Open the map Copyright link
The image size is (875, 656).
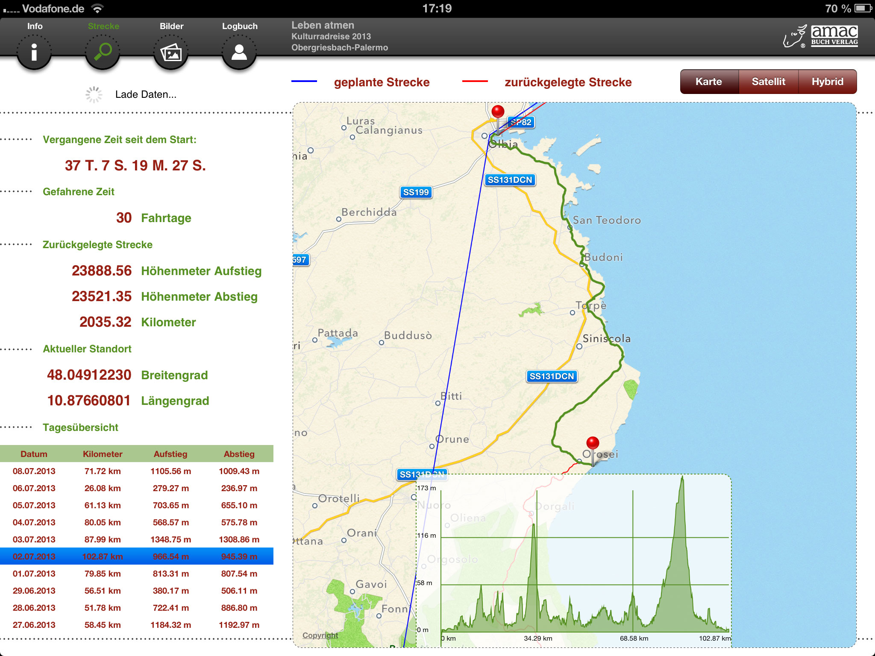pos(320,635)
